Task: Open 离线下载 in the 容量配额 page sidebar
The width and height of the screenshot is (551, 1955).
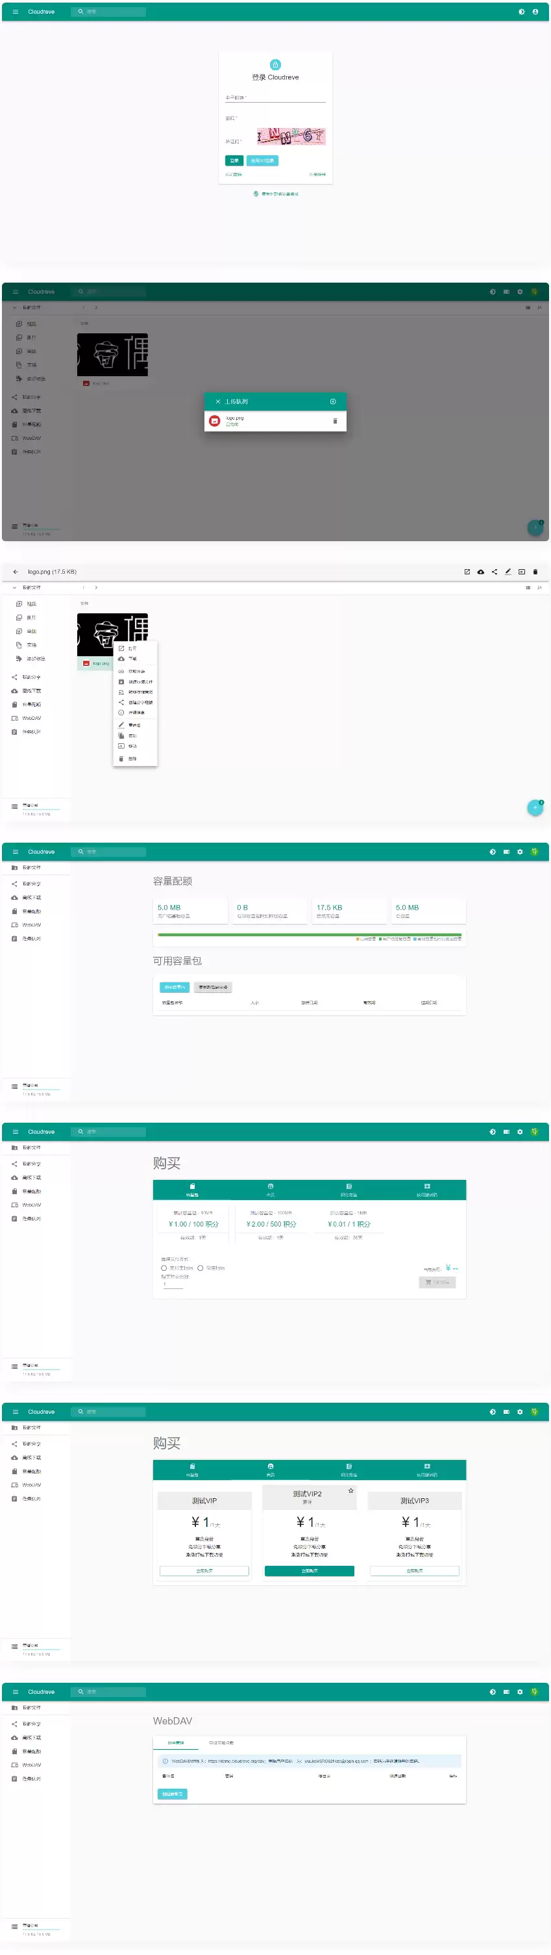Action: [31, 898]
